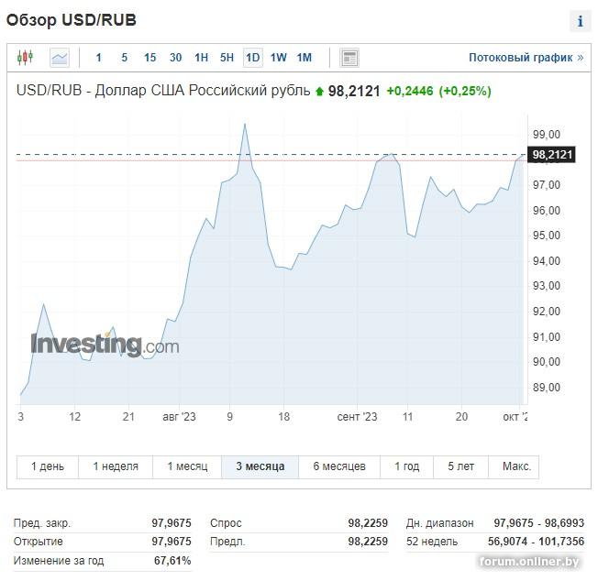
Task: Choose the 1H hourly interval
Action: 201,58
